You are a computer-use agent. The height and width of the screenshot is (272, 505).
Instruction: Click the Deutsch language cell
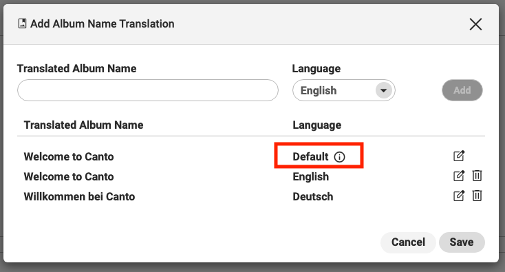313,196
